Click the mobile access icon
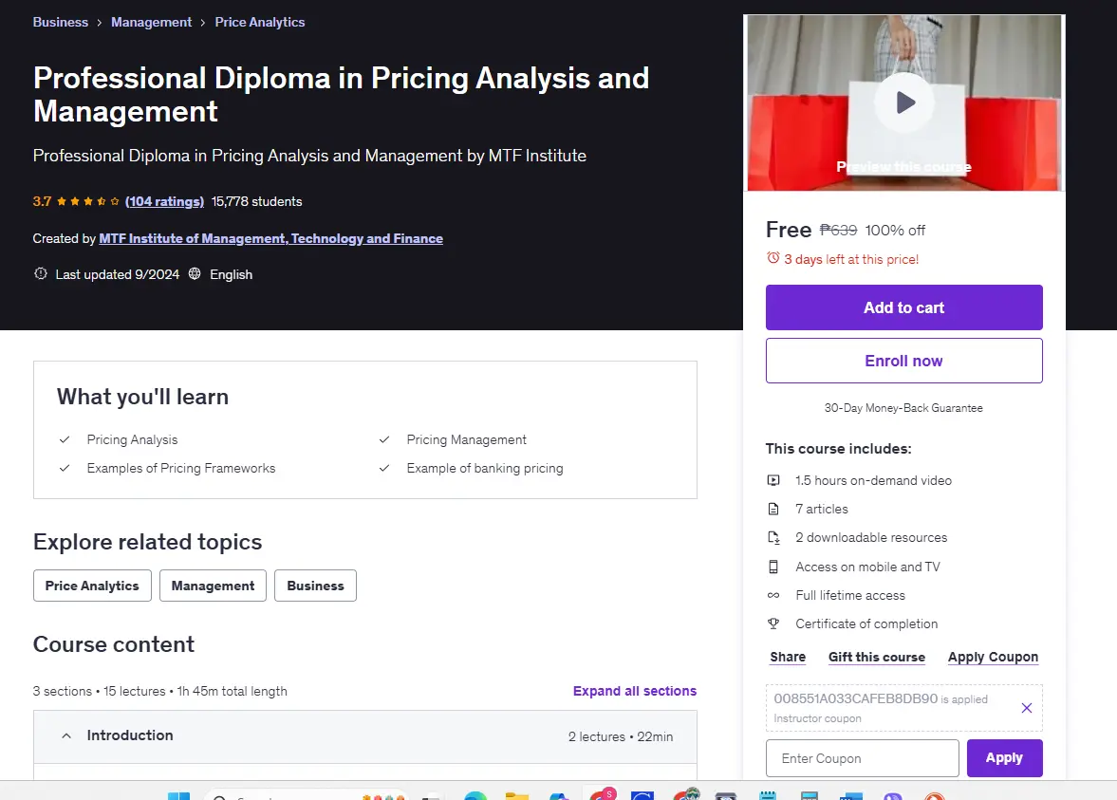This screenshot has width=1117, height=800. [773, 567]
